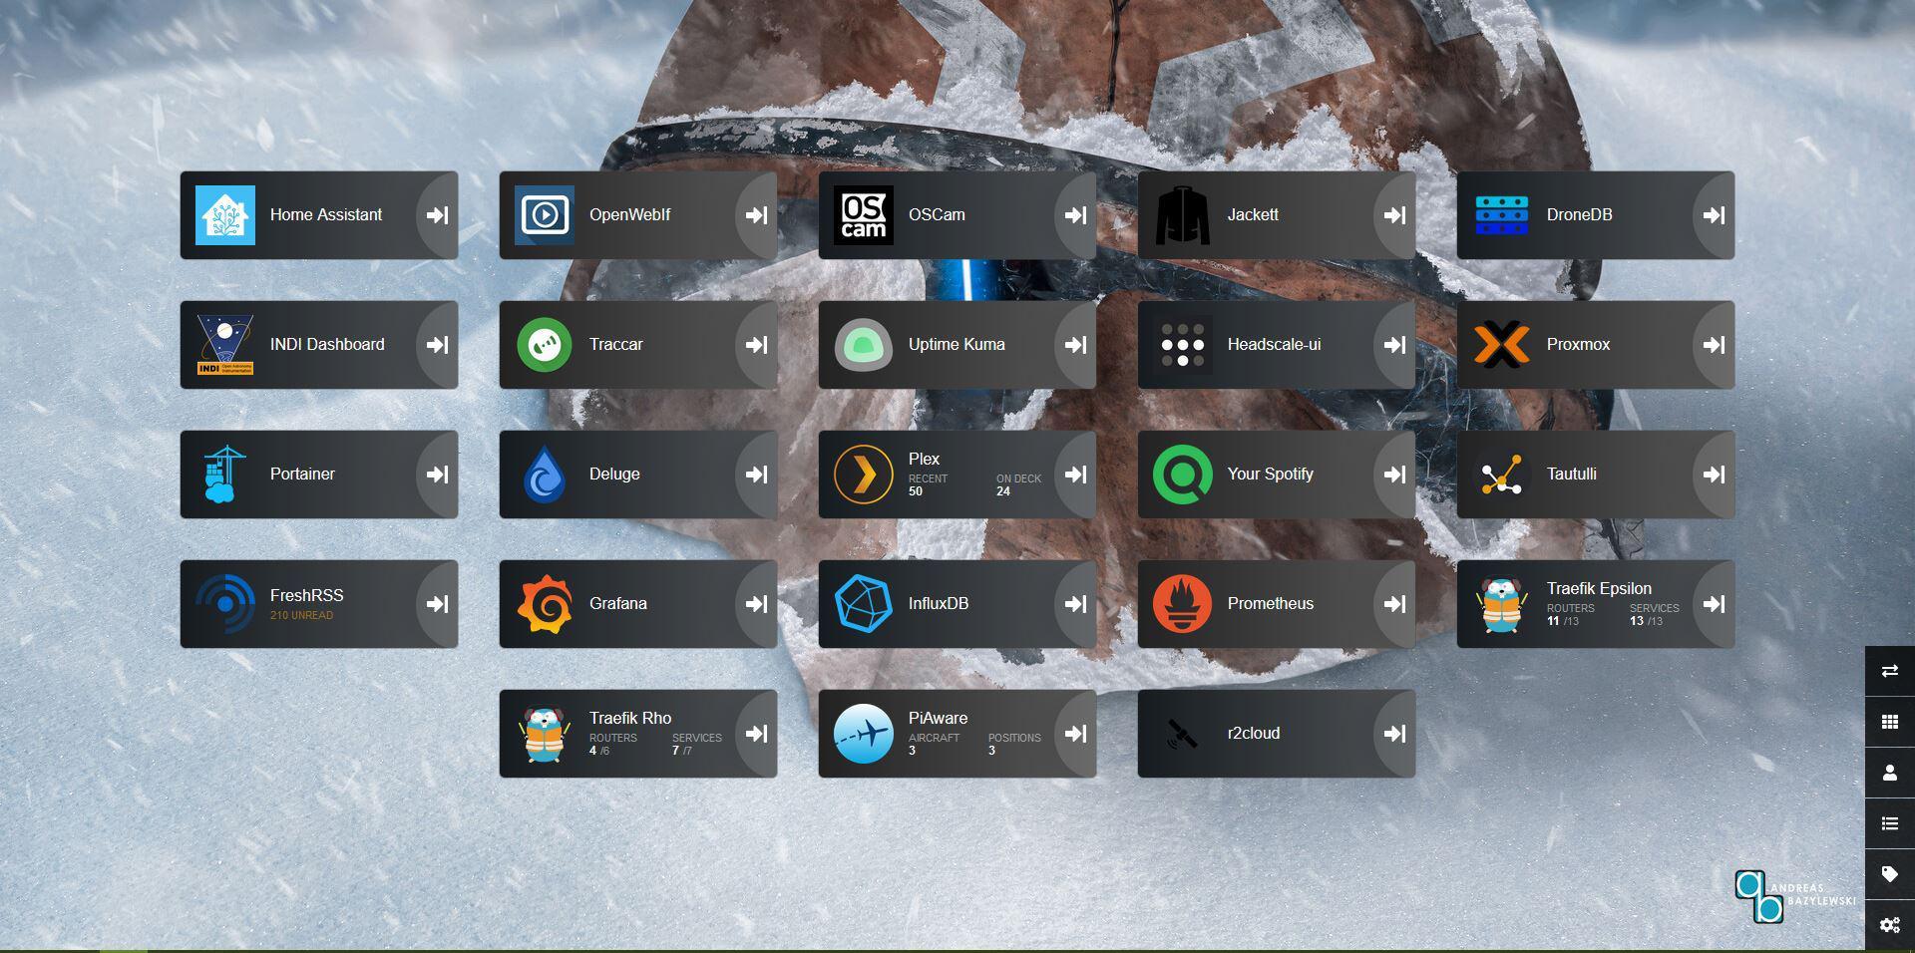Open the application grid sidebar icon
The height and width of the screenshot is (953, 1915).
pyautogui.click(x=1890, y=722)
